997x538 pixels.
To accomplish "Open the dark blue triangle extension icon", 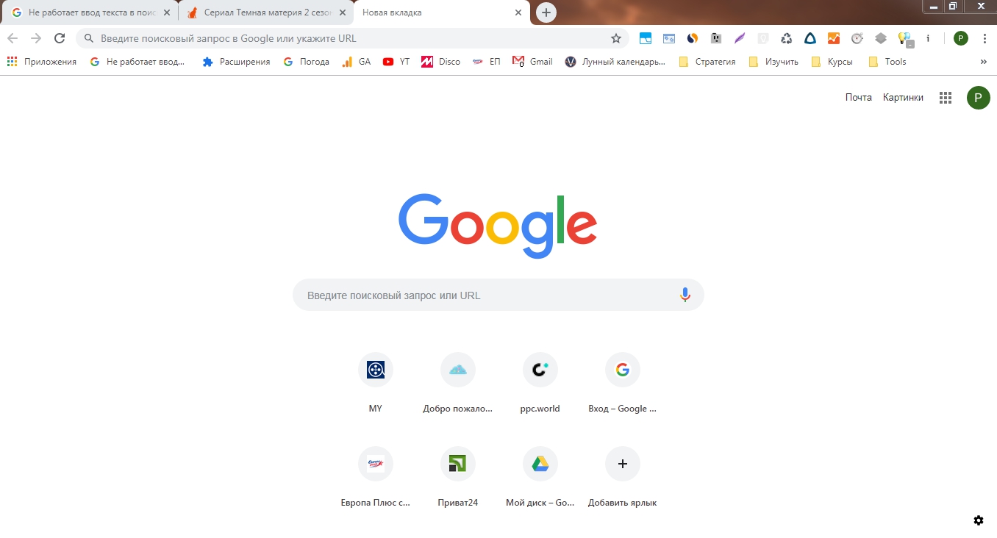I will pyautogui.click(x=810, y=38).
